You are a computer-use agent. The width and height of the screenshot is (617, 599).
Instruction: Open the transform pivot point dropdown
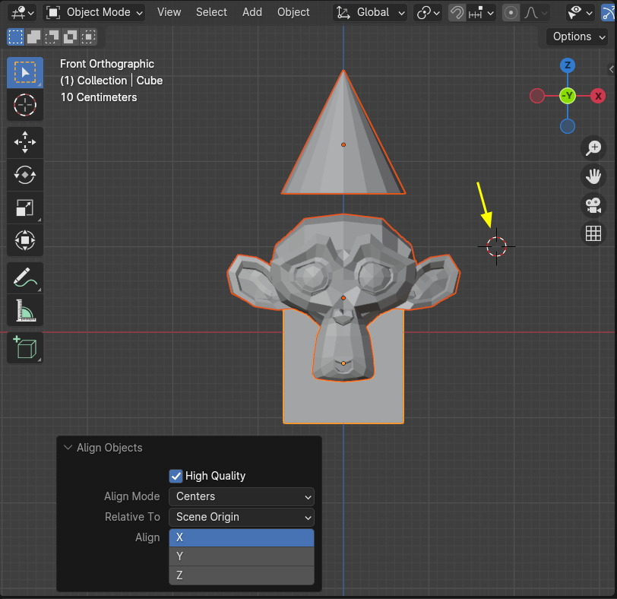pyautogui.click(x=428, y=13)
